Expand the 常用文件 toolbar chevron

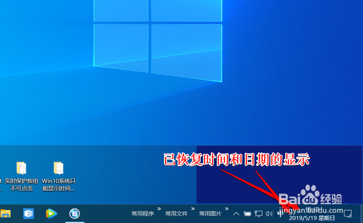[192, 209]
